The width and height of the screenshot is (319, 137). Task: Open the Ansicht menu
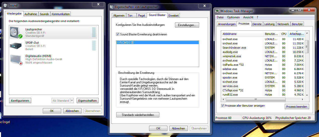[x=248, y=17]
